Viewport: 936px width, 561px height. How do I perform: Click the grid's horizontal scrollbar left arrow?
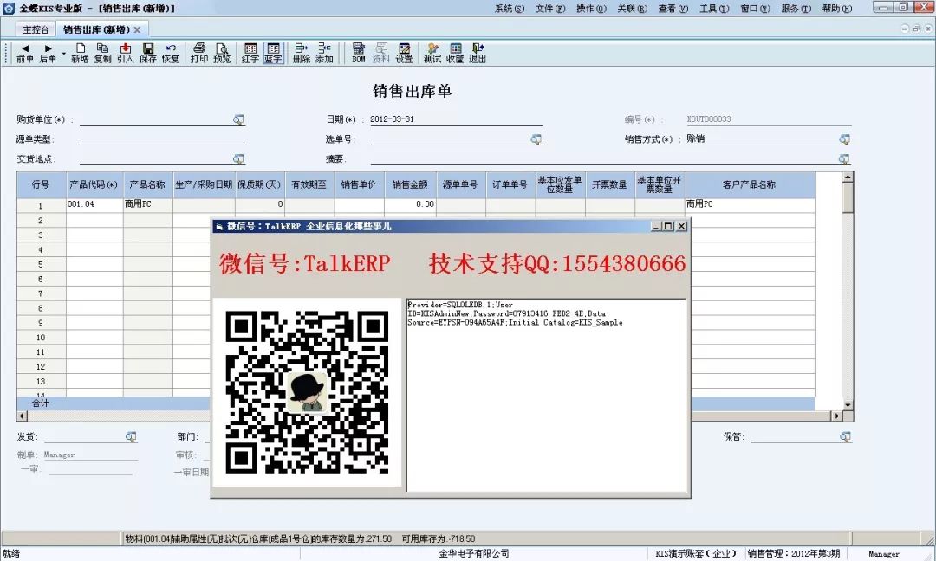(22, 416)
